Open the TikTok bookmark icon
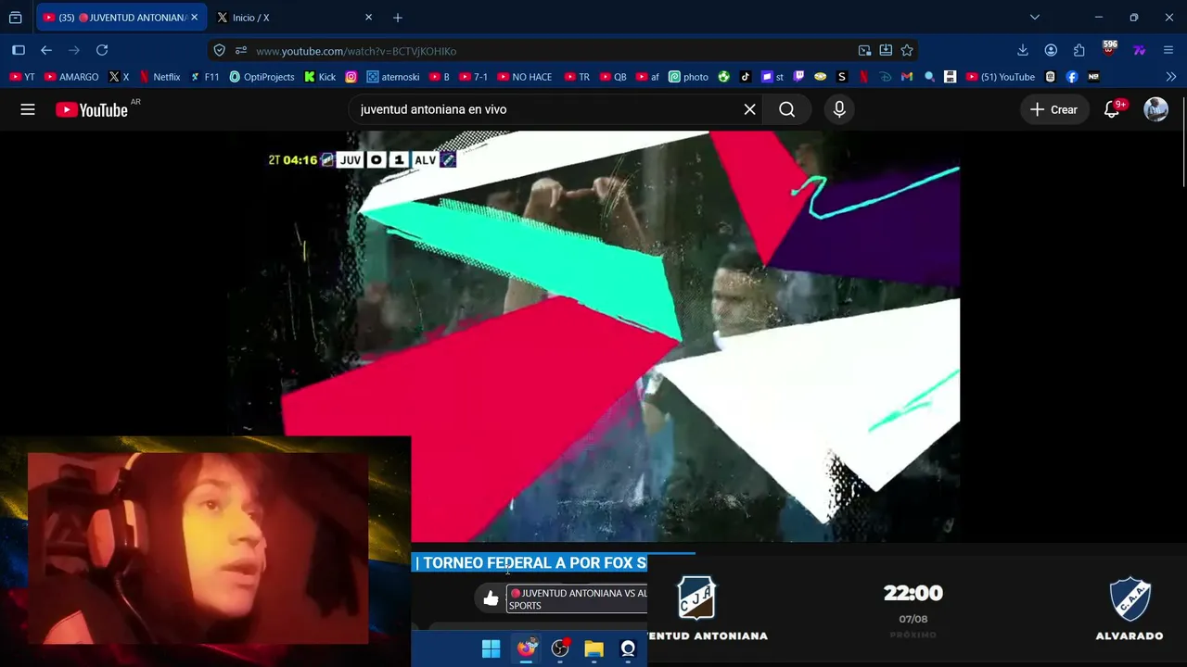The image size is (1187, 667). 746,77
